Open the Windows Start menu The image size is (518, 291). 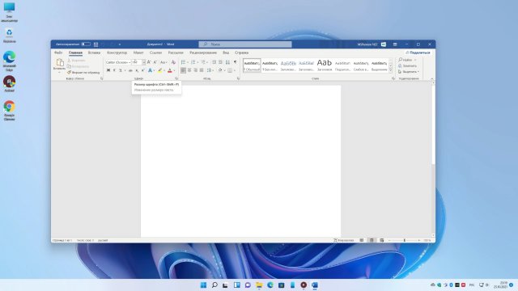pyautogui.click(x=203, y=285)
